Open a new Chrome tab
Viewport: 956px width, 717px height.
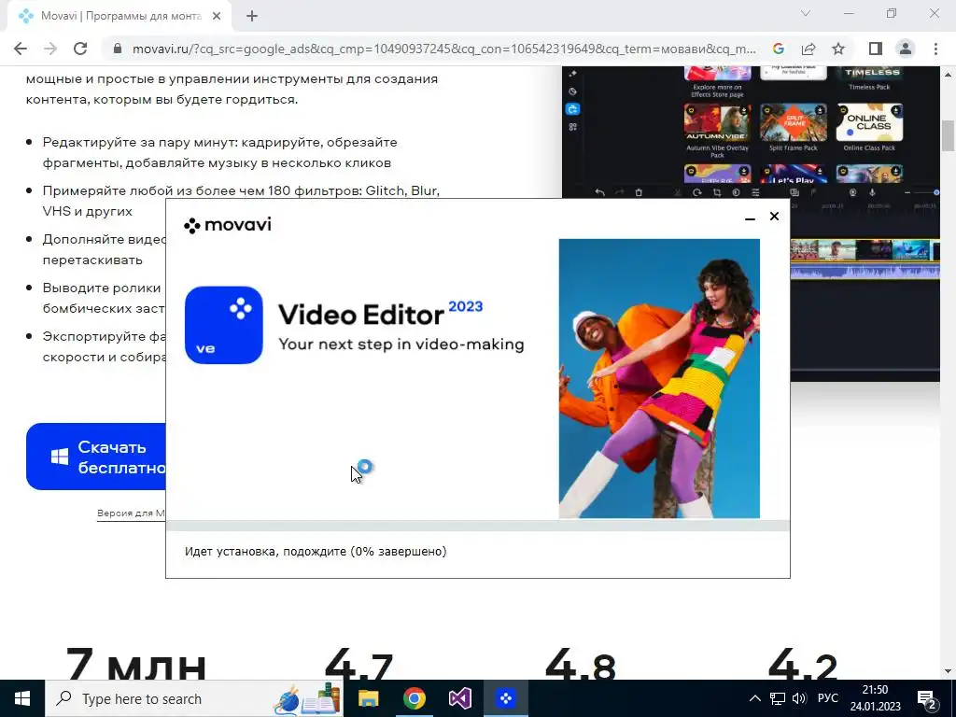point(252,17)
